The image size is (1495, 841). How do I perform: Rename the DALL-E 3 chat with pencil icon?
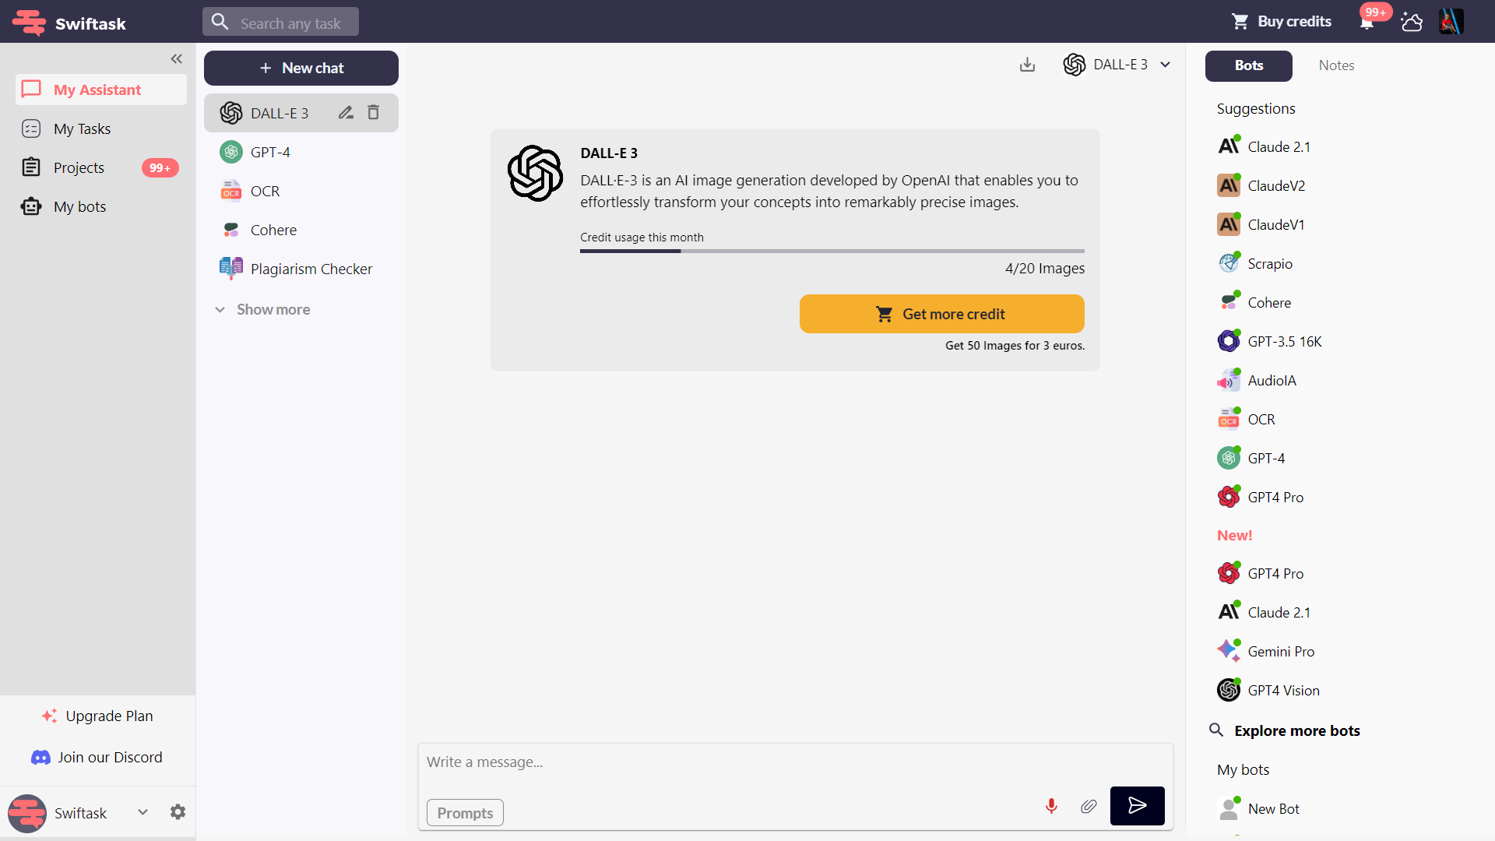click(346, 113)
